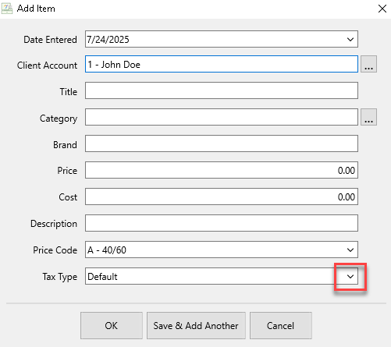Expand the Tax Type dropdown arrow
391x347 pixels.
[x=350, y=276]
